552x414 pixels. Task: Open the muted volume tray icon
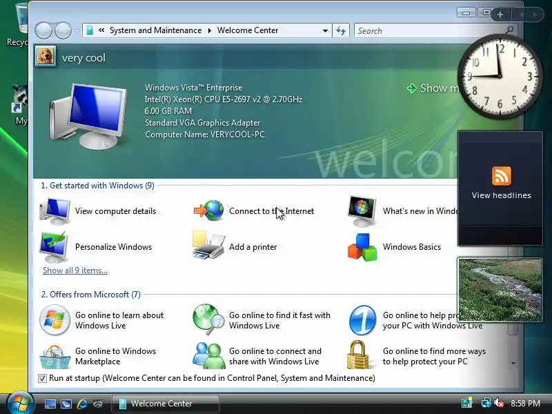(x=499, y=403)
